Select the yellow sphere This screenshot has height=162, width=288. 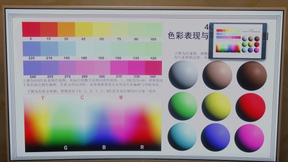[x=216, y=107]
